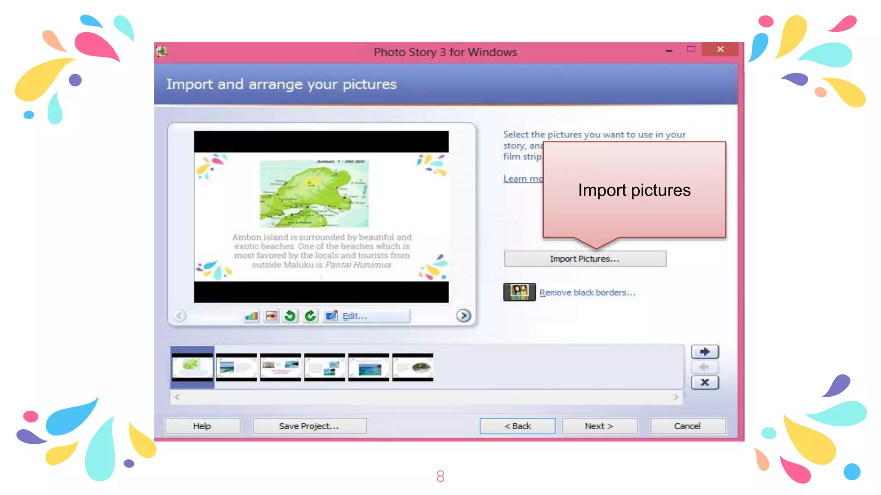Select the second film strip thumbnail

click(x=237, y=367)
